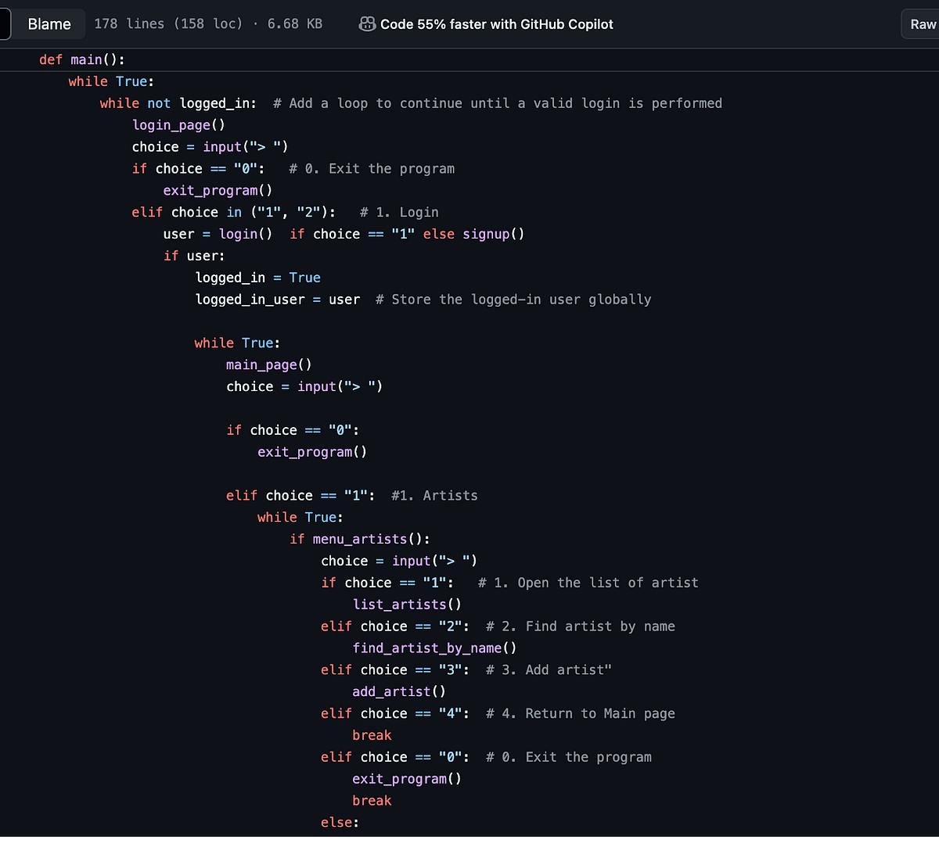Image resolution: width=939 pixels, height=865 pixels.
Task: Open the Raw file view
Action: tap(922, 24)
